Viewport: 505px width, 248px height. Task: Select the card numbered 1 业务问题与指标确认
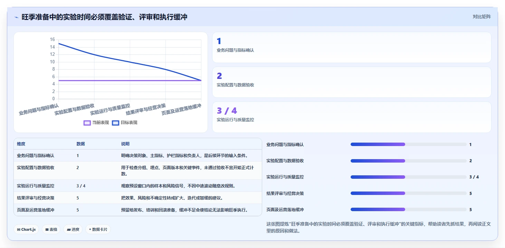pyautogui.click(x=352, y=48)
